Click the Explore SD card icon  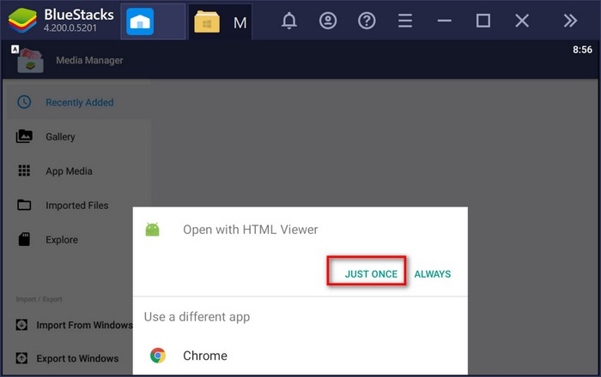point(24,239)
